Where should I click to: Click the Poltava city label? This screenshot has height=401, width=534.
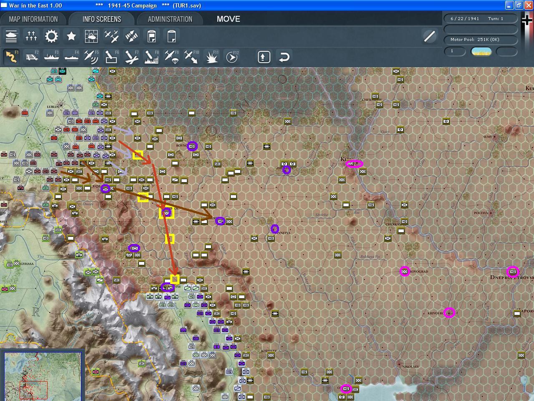[x=481, y=213]
